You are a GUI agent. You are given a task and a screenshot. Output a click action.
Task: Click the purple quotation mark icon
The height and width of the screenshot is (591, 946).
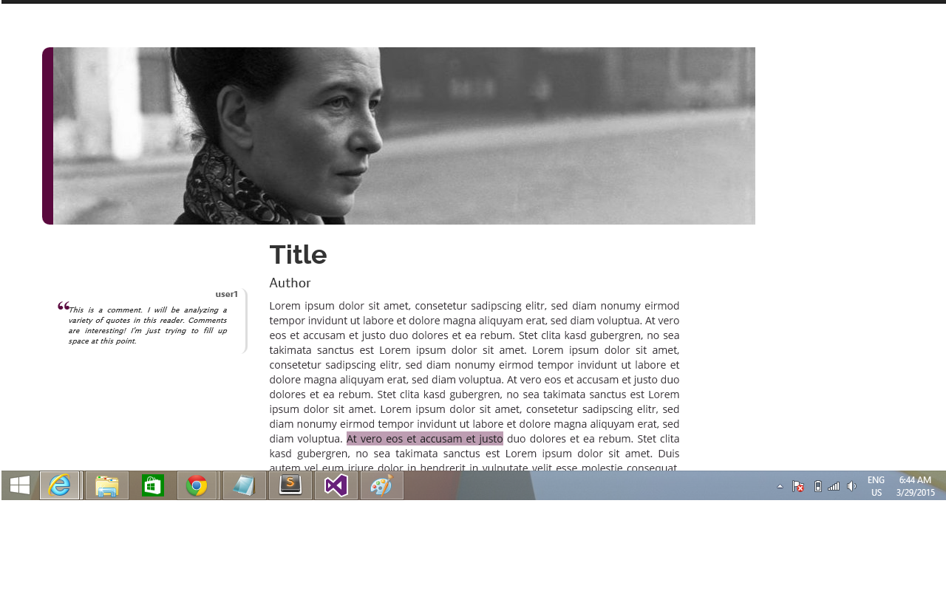pos(64,306)
